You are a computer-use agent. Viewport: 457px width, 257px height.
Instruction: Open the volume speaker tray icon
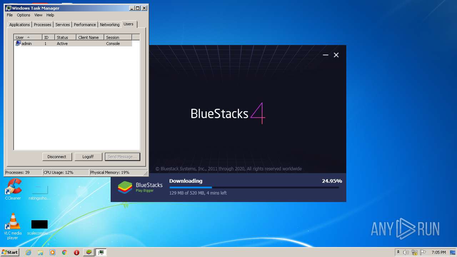[406, 252]
